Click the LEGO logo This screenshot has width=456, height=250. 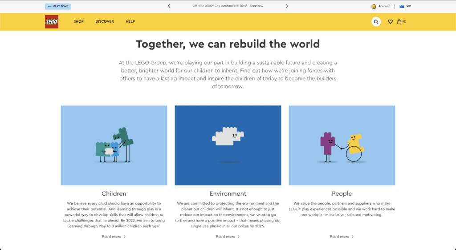pyautogui.click(x=52, y=22)
